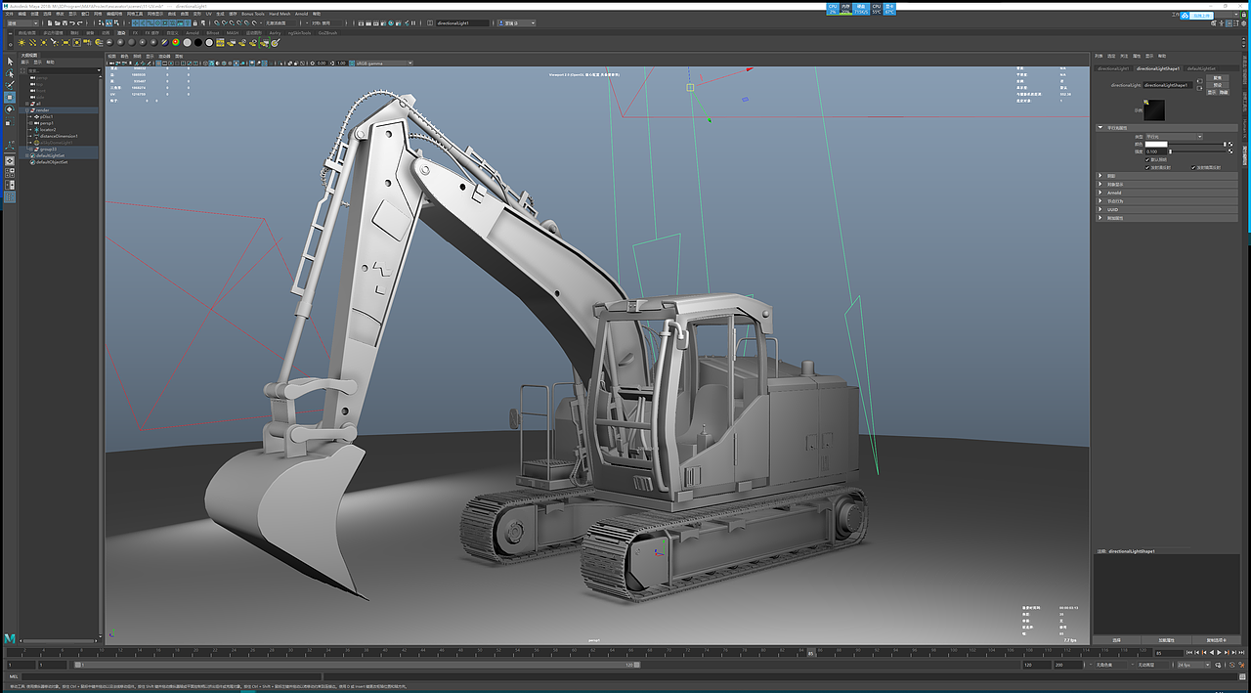Toggle viewport wireframe-on-shaded icon
Viewport: 1251px width, 693px height.
224,64
